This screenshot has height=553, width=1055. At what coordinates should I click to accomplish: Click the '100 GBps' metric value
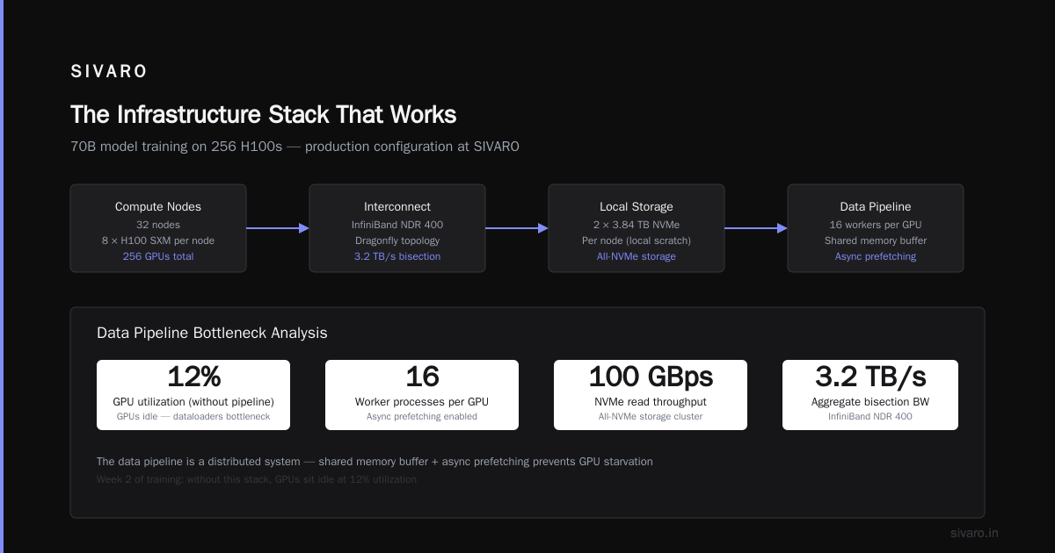[651, 377]
